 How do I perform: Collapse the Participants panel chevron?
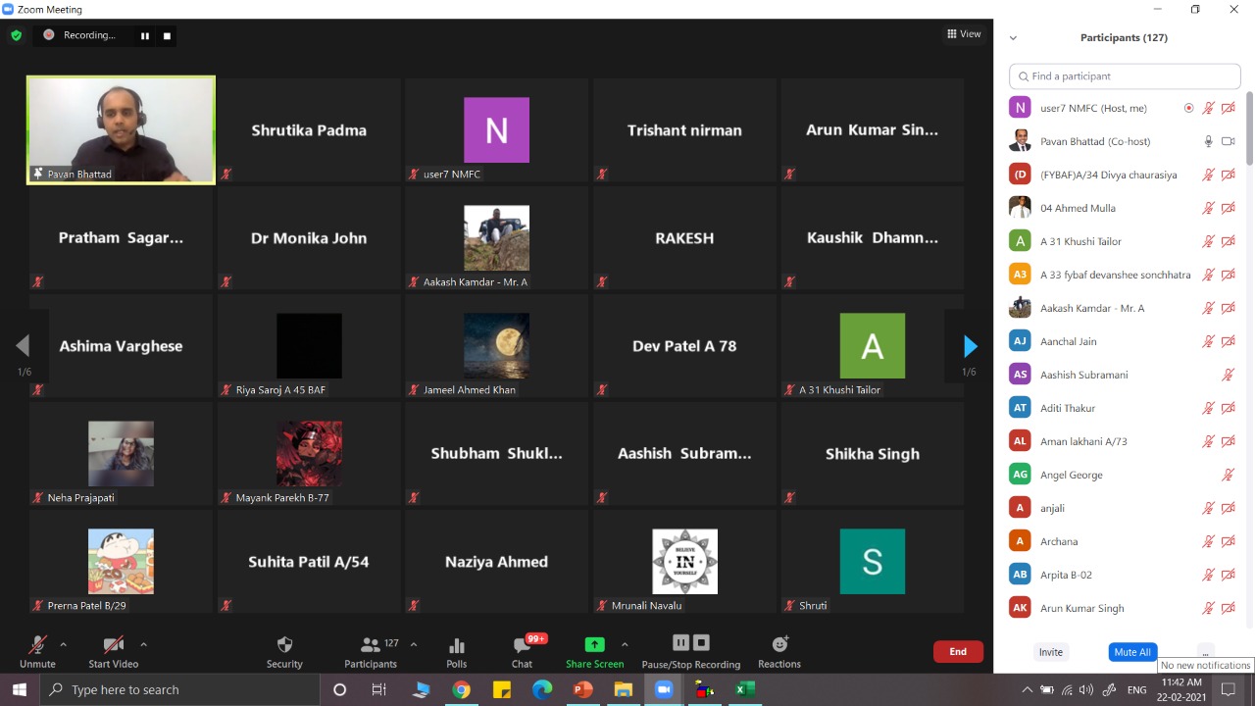coord(1013,38)
